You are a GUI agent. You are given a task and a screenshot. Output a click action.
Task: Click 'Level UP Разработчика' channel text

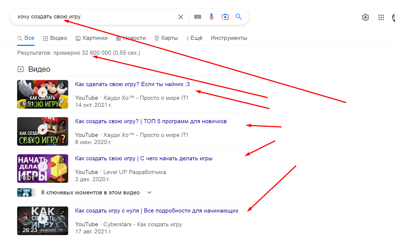click(135, 172)
